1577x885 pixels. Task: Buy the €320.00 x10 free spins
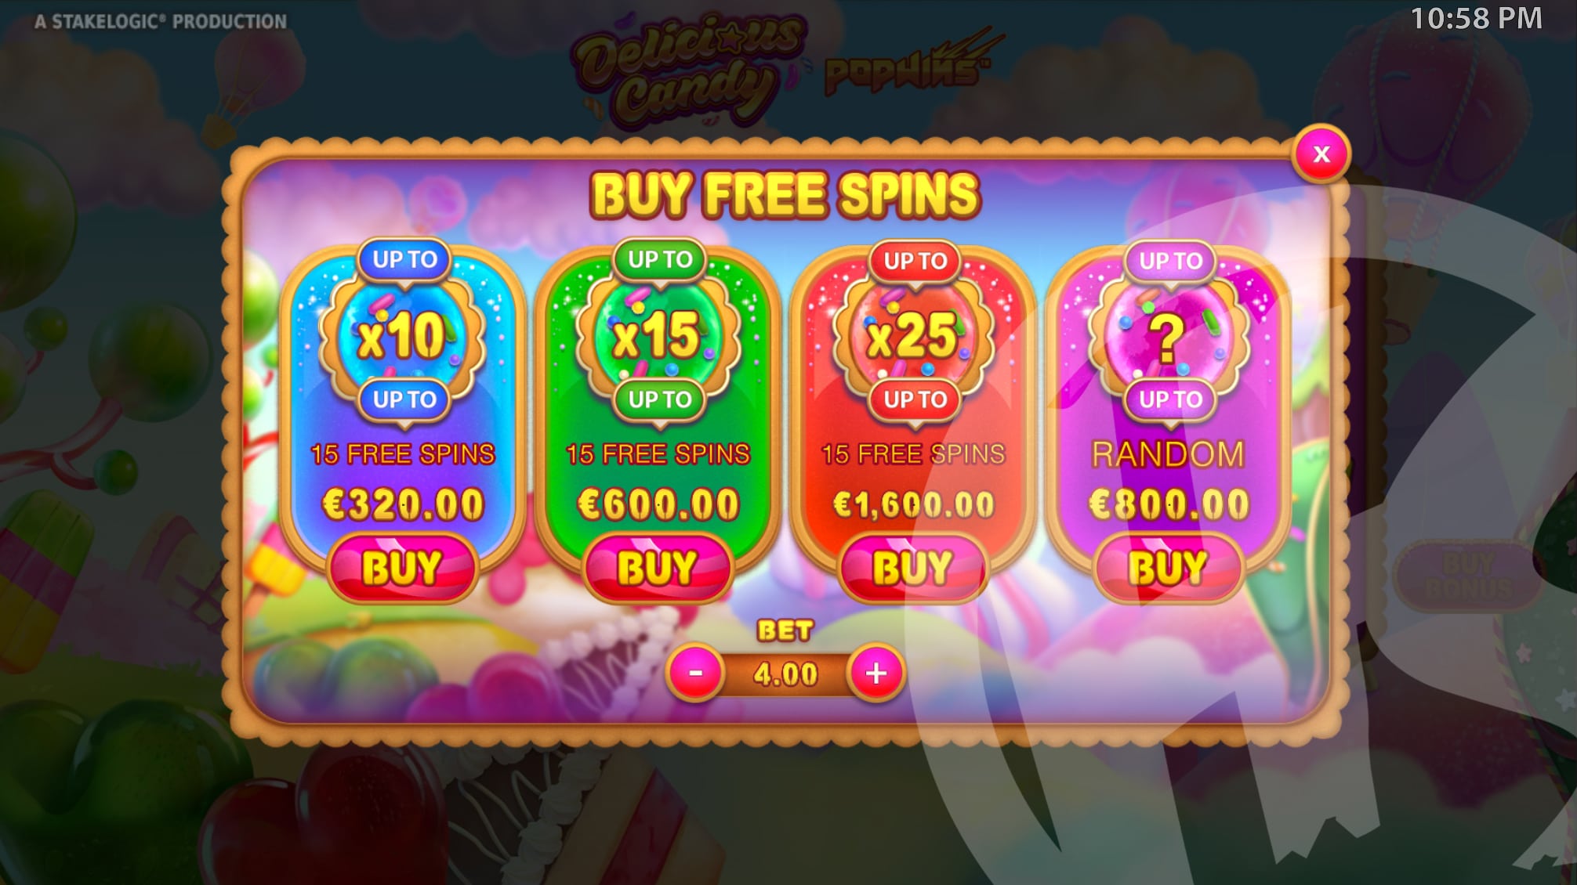pyautogui.click(x=402, y=568)
